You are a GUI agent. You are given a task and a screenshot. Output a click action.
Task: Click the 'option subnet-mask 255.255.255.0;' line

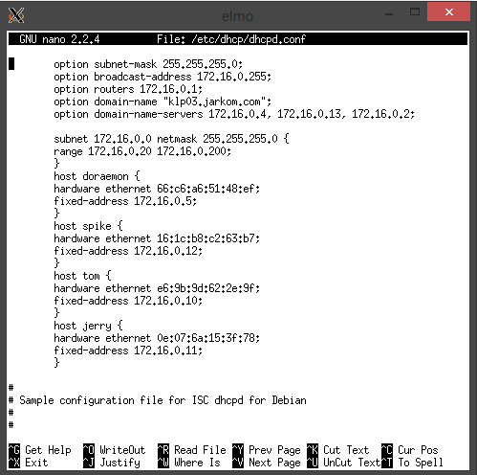pyautogui.click(x=148, y=64)
